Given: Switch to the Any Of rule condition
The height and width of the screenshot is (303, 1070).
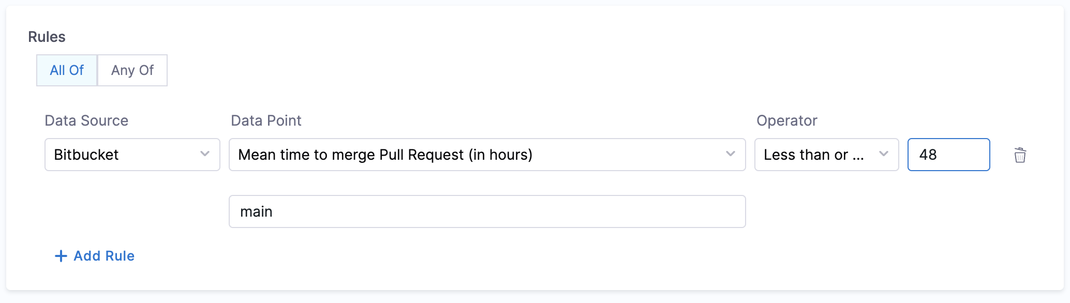Looking at the screenshot, I should [132, 70].
